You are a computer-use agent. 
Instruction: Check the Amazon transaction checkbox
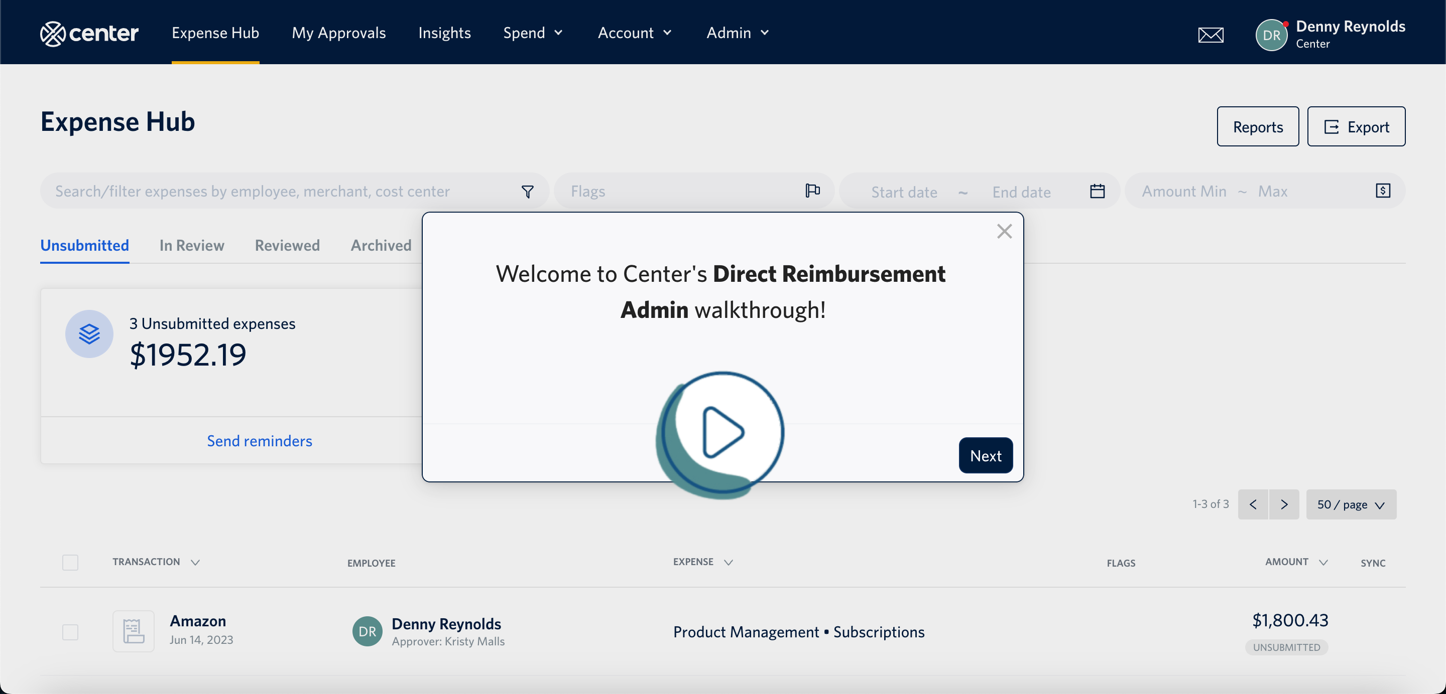pyautogui.click(x=70, y=632)
